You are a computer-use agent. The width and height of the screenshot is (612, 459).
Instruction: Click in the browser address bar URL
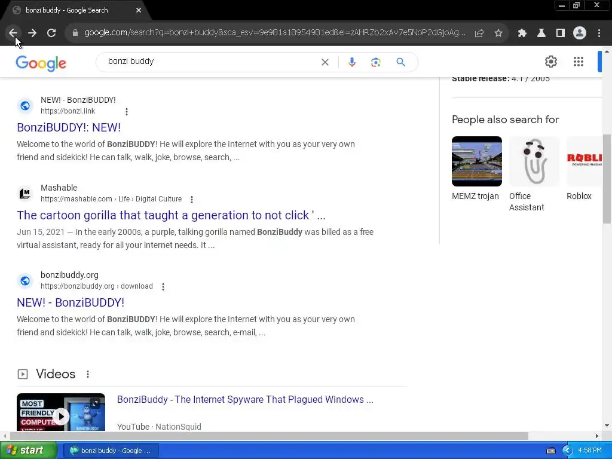click(275, 32)
